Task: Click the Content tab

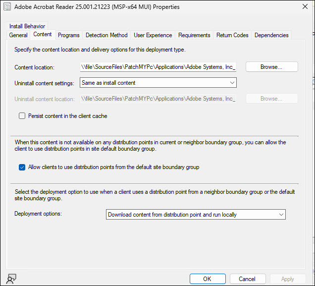Action: (x=42, y=35)
